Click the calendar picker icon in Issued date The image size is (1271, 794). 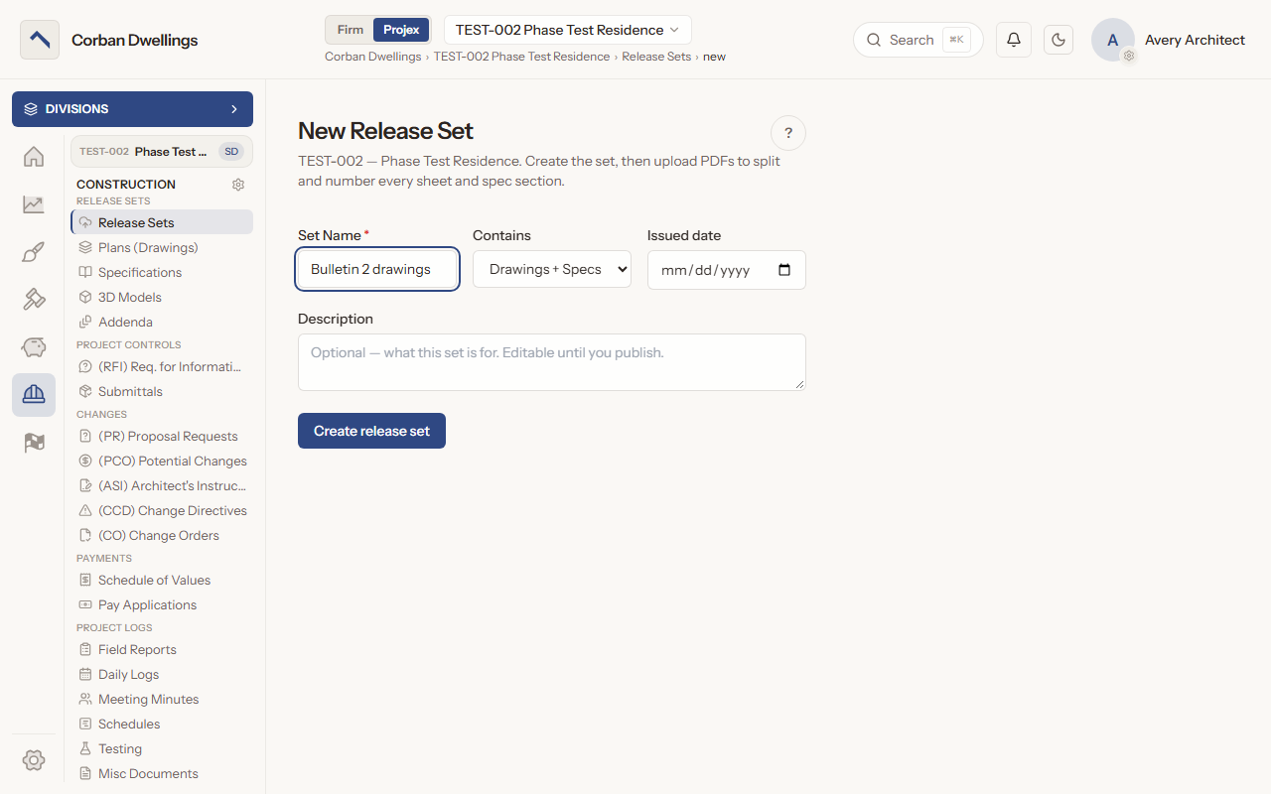point(784,270)
